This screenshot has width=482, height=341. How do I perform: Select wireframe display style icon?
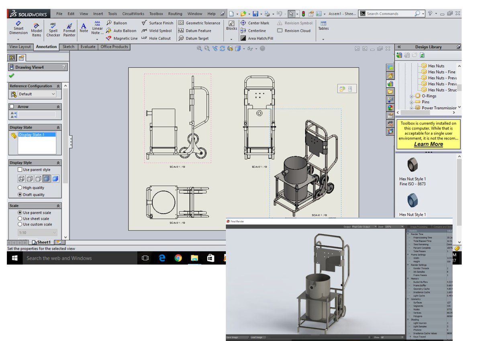(x=21, y=179)
